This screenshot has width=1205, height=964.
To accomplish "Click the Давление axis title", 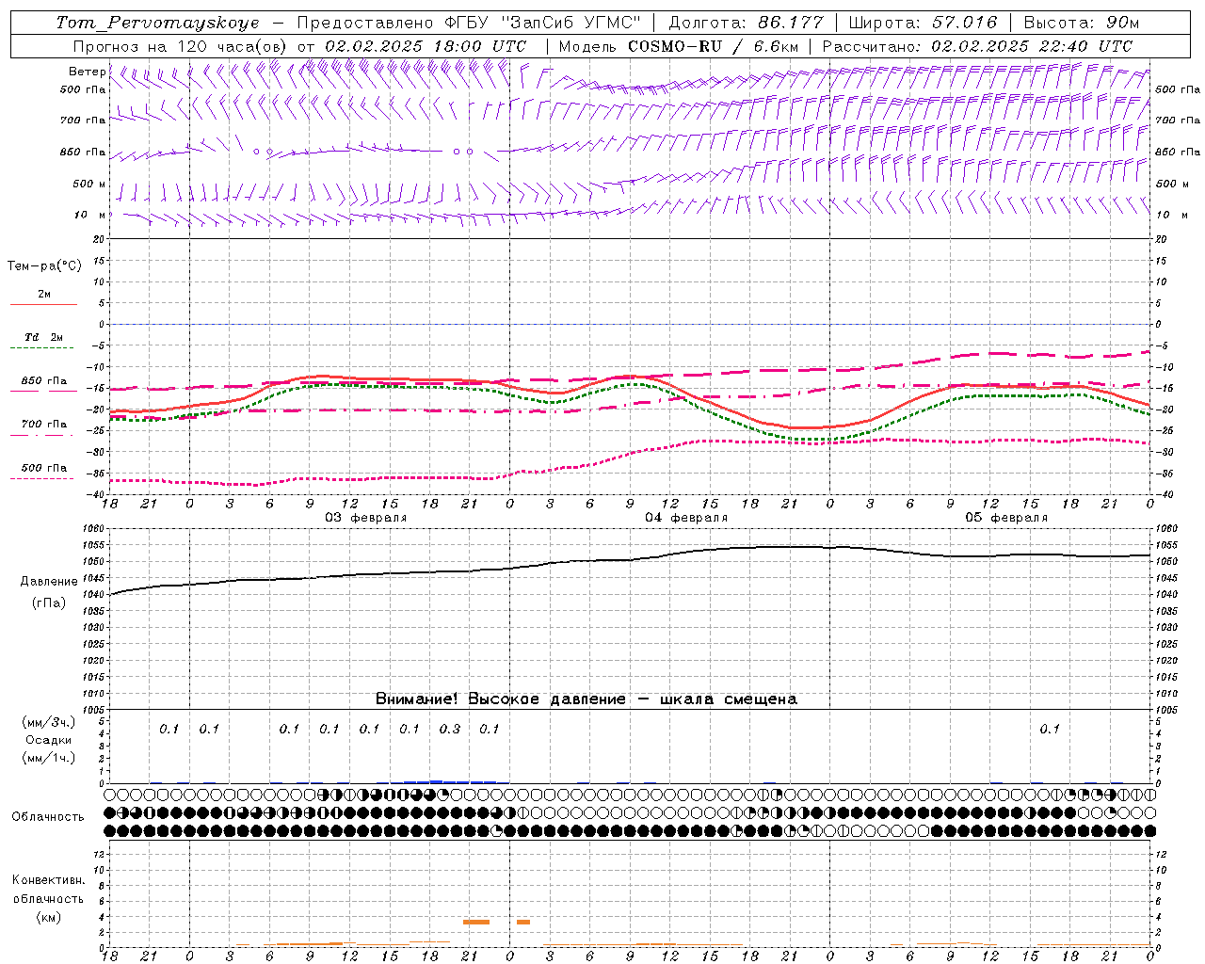I will click(48, 581).
